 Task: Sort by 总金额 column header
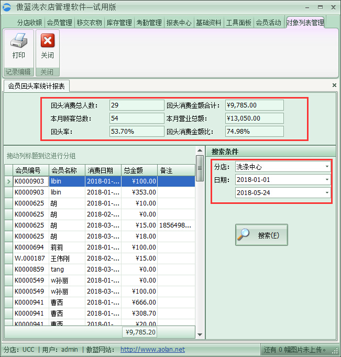[x=139, y=170]
